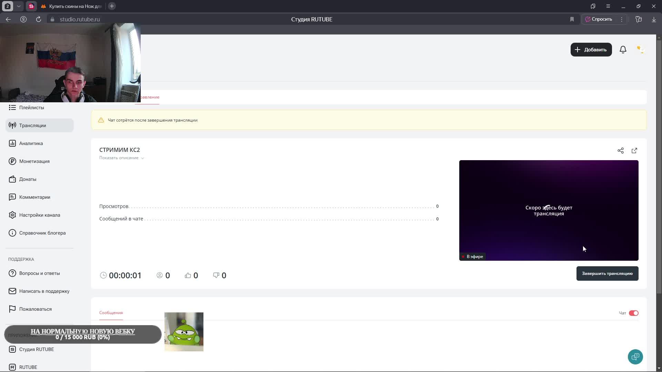Open stream in new window icon
The height and width of the screenshot is (372, 662).
coord(634,151)
